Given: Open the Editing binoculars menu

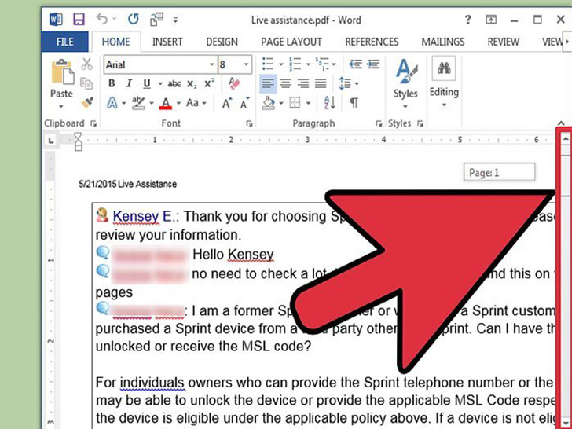Looking at the screenshot, I should point(444,82).
